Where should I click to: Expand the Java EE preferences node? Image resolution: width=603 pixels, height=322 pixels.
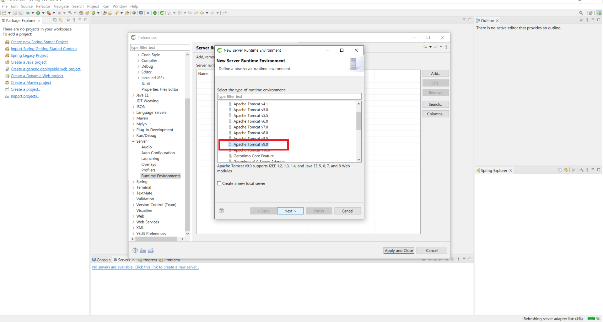(x=133, y=95)
